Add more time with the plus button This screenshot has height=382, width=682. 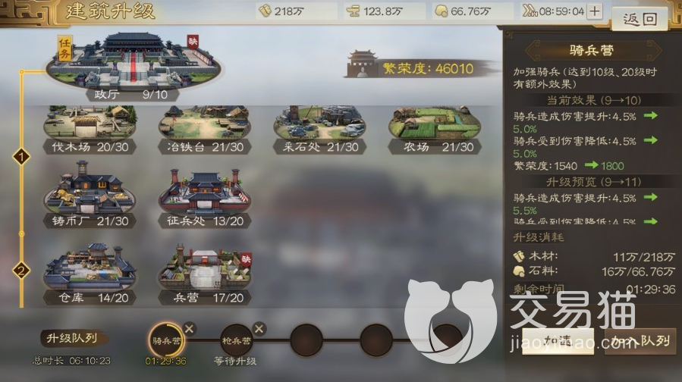(595, 11)
